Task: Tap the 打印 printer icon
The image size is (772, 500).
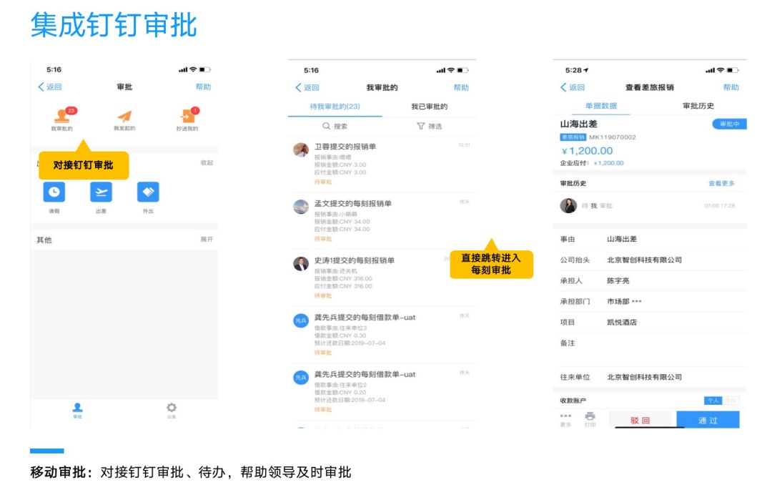Action: click(x=590, y=418)
